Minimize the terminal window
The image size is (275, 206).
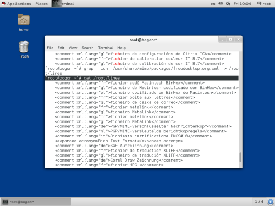coord(222,40)
